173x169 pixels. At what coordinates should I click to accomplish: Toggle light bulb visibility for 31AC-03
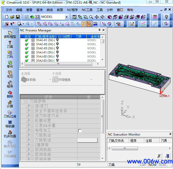click(57, 48)
